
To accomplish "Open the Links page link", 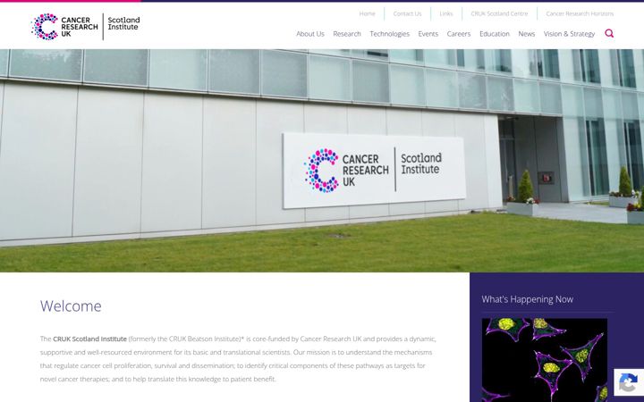I will coord(445,13).
